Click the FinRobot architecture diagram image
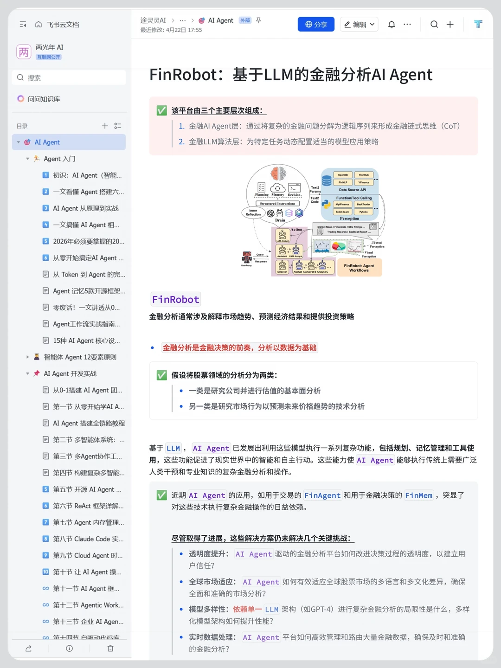501x668 pixels. tap(313, 220)
